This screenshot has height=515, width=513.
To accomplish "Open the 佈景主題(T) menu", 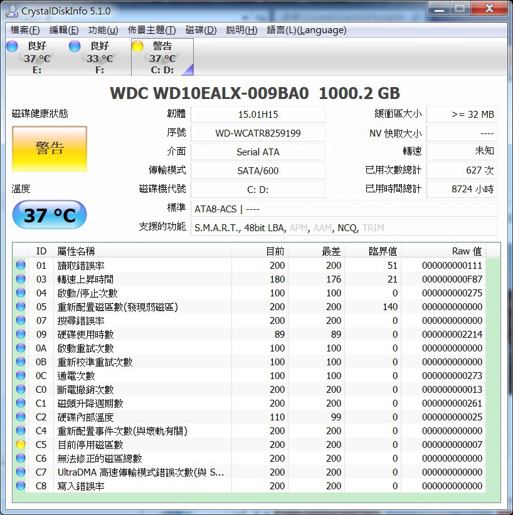I will coord(152,30).
